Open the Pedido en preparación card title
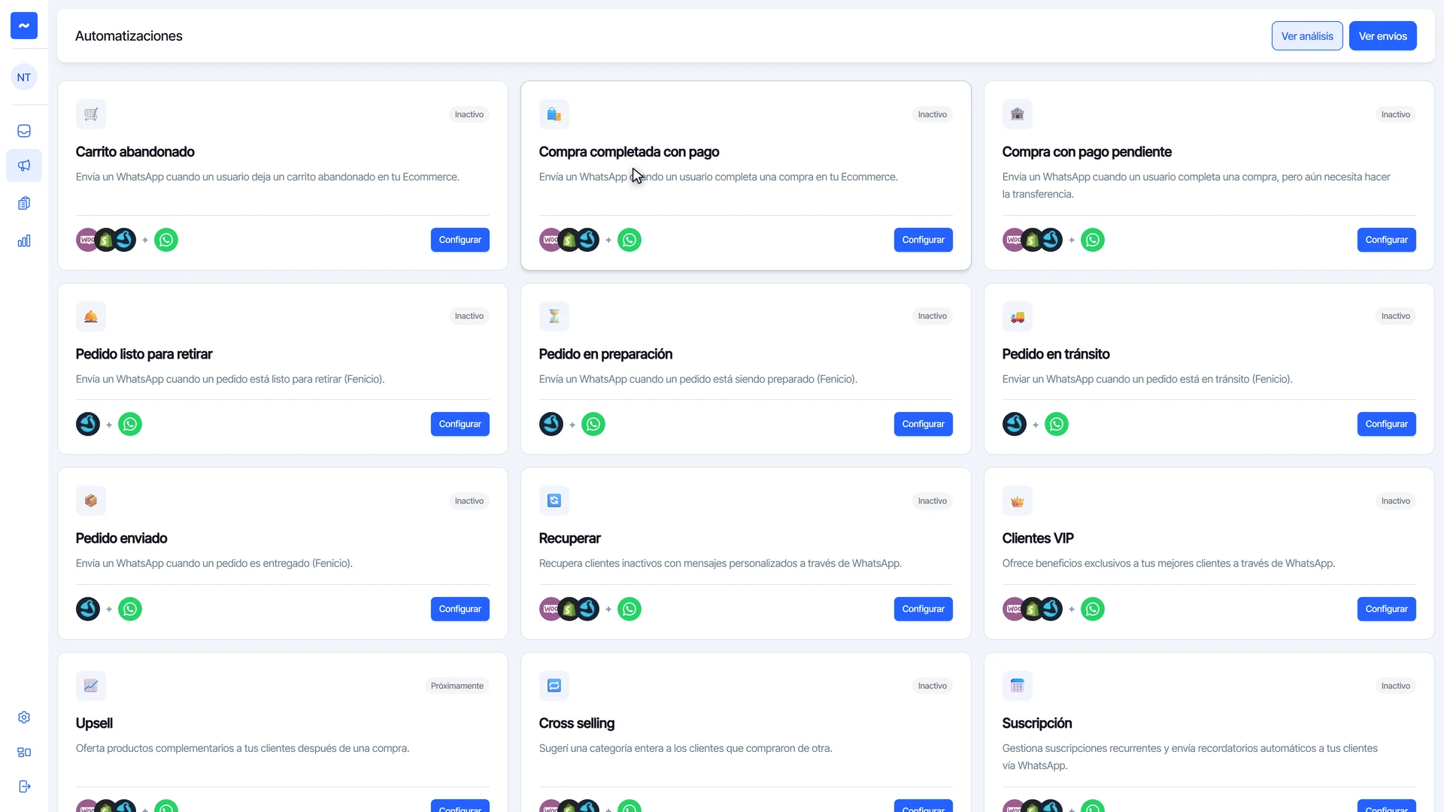This screenshot has height=812, width=1444. click(605, 354)
